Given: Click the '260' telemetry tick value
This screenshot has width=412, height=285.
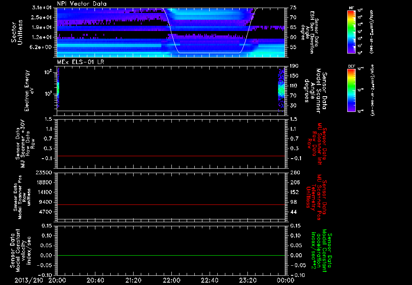Looking at the screenshot, I should (295, 173).
